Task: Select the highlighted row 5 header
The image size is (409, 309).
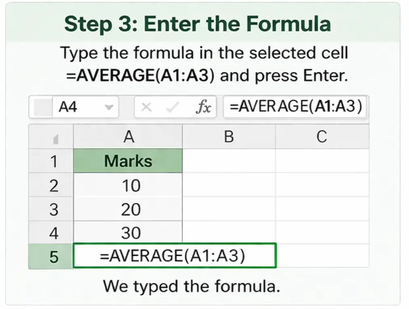Action: [50, 257]
